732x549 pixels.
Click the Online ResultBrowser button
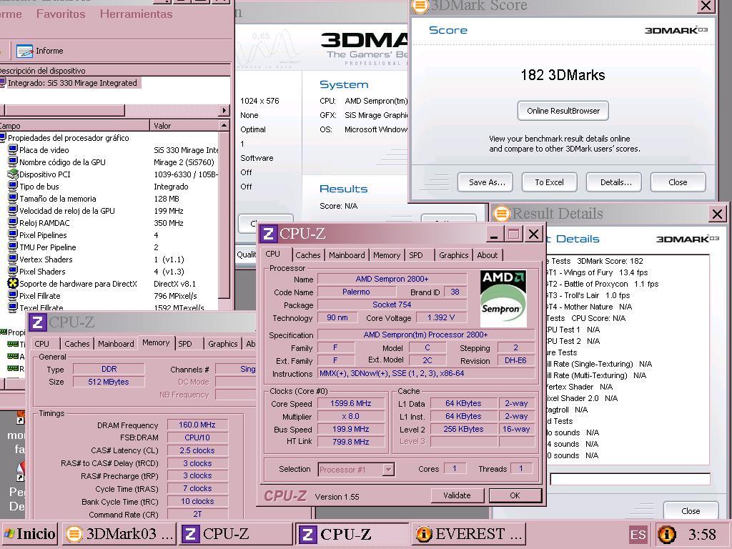pos(563,111)
